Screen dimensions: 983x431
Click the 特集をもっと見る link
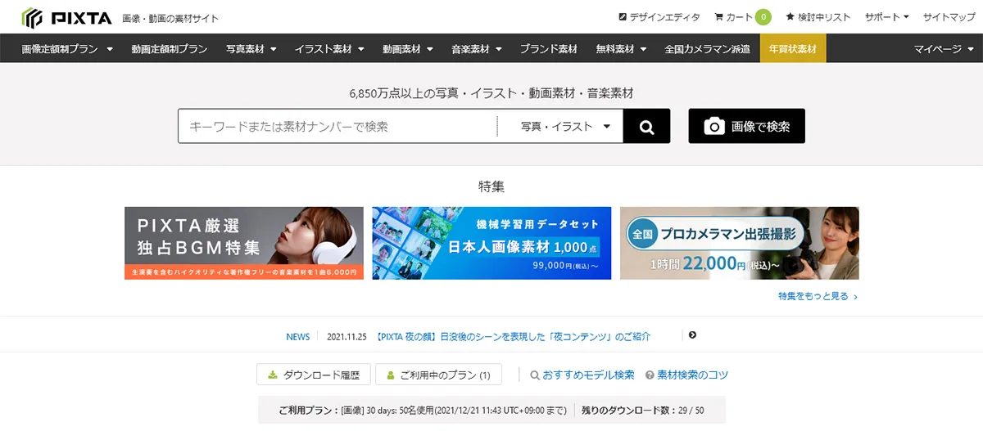tap(818, 297)
